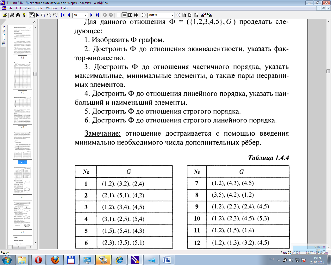Click the Back navigation arrow
The height and width of the screenshot is (265, 331).
(x=105, y=15)
